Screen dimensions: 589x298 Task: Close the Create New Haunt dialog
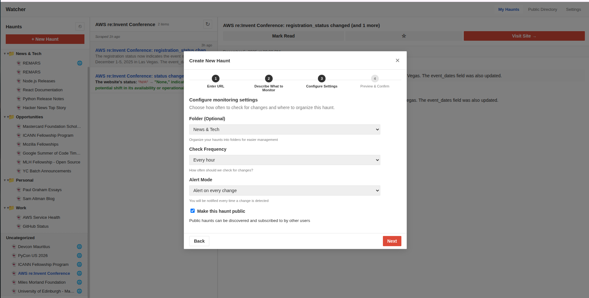coord(397,60)
